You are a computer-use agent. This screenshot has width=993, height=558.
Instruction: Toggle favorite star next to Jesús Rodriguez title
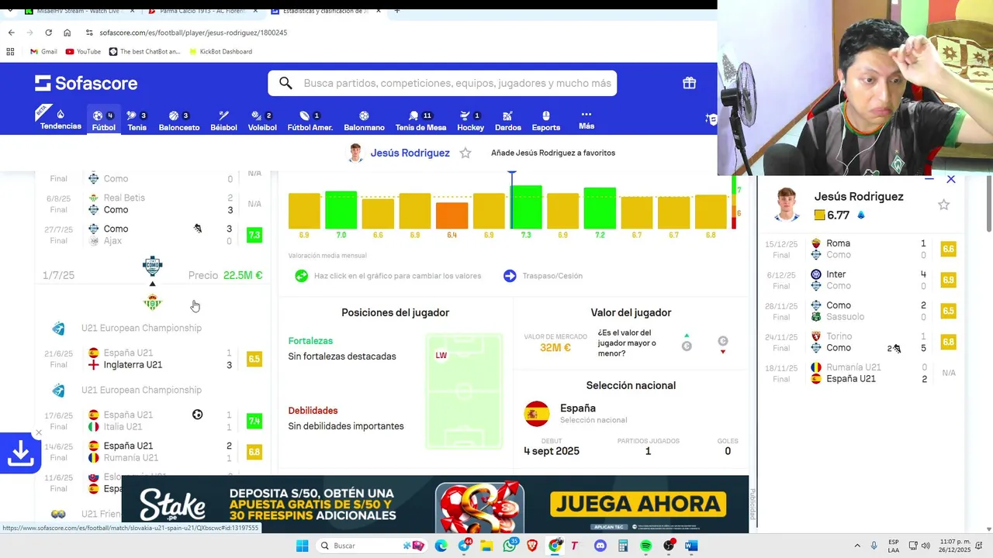point(465,153)
